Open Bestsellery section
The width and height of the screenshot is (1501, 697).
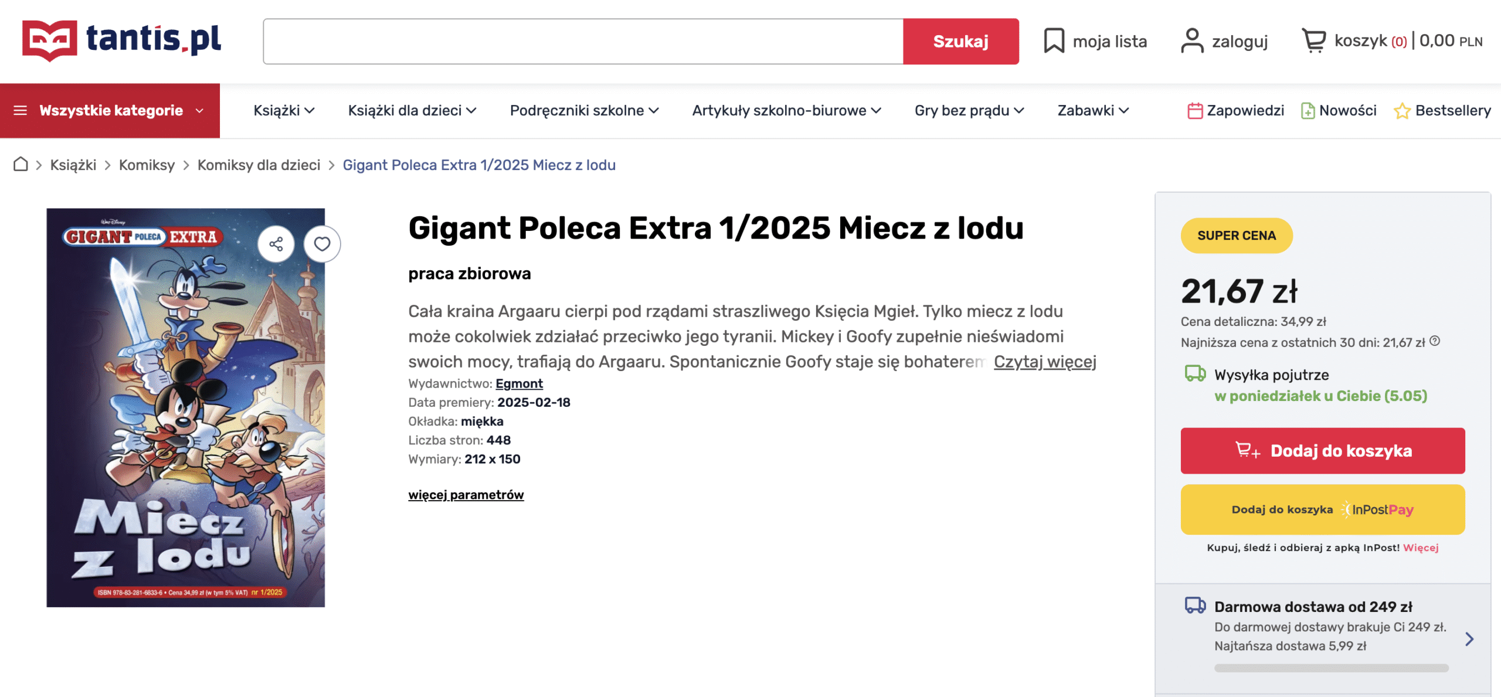click(x=1442, y=110)
